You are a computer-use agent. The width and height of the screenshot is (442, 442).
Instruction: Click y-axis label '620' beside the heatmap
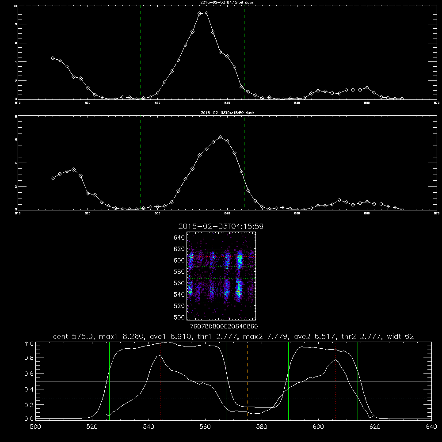click(x=179, y=249)
